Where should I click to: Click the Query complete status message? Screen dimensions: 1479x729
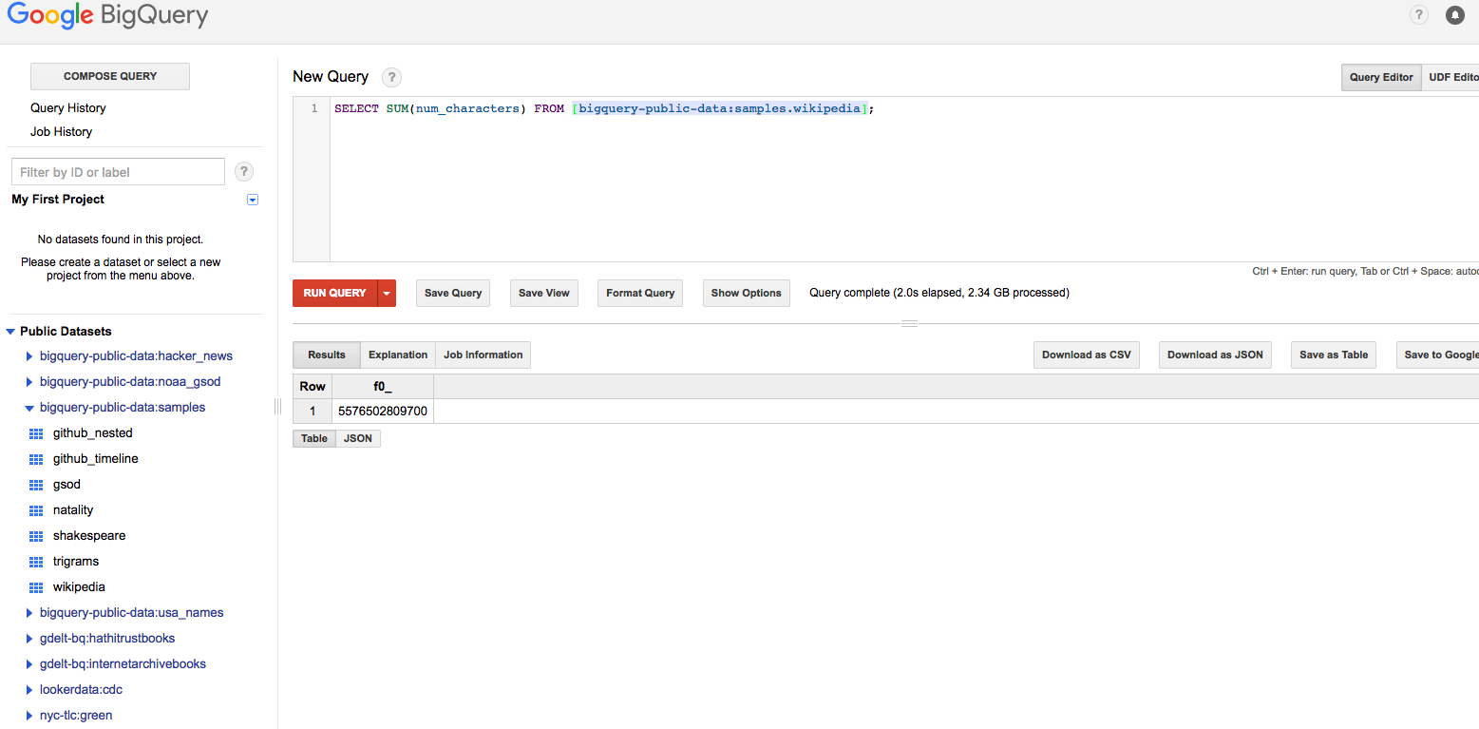click(x=939, y=293)
